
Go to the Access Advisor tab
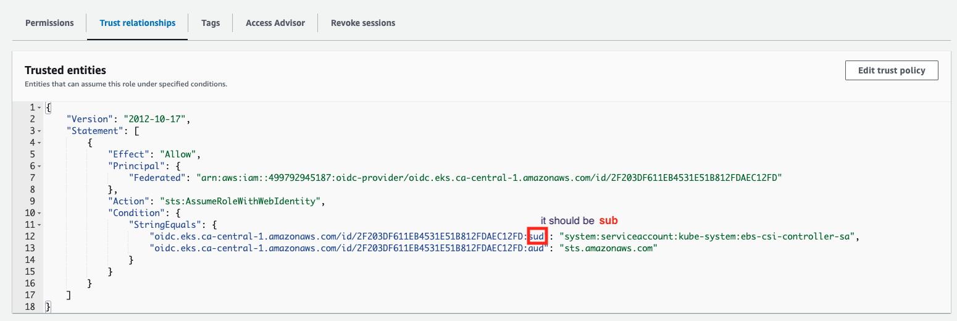(275, 23)
